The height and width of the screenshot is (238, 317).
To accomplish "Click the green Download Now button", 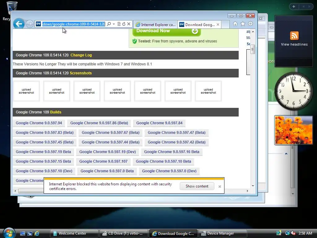I will [167, 32].
